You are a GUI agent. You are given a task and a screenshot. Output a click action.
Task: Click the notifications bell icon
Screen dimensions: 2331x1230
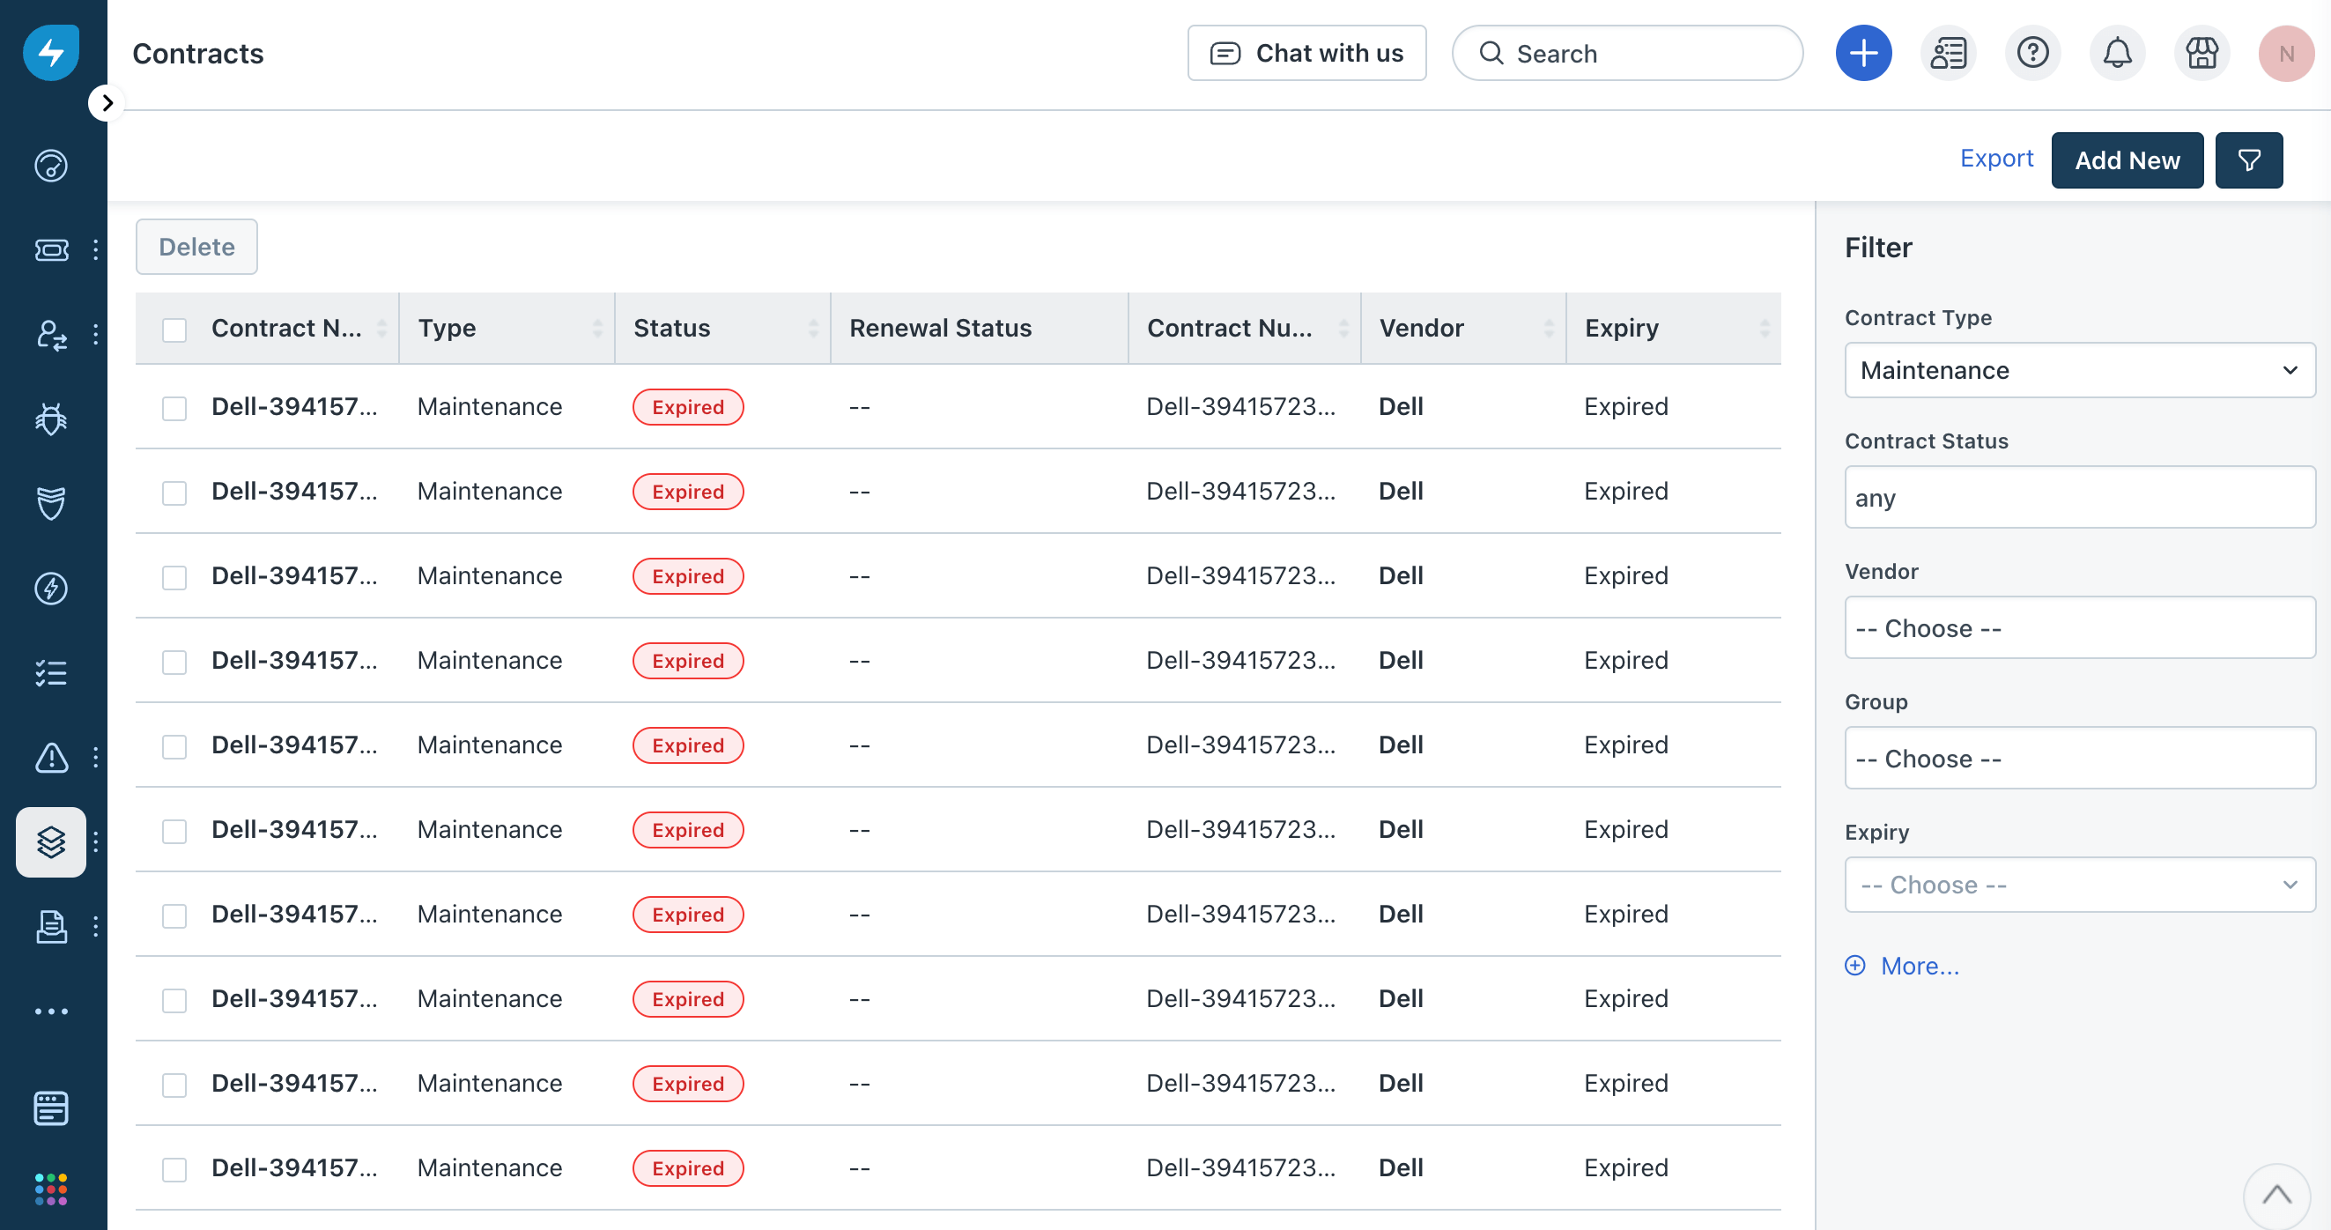pos(2118,53)
